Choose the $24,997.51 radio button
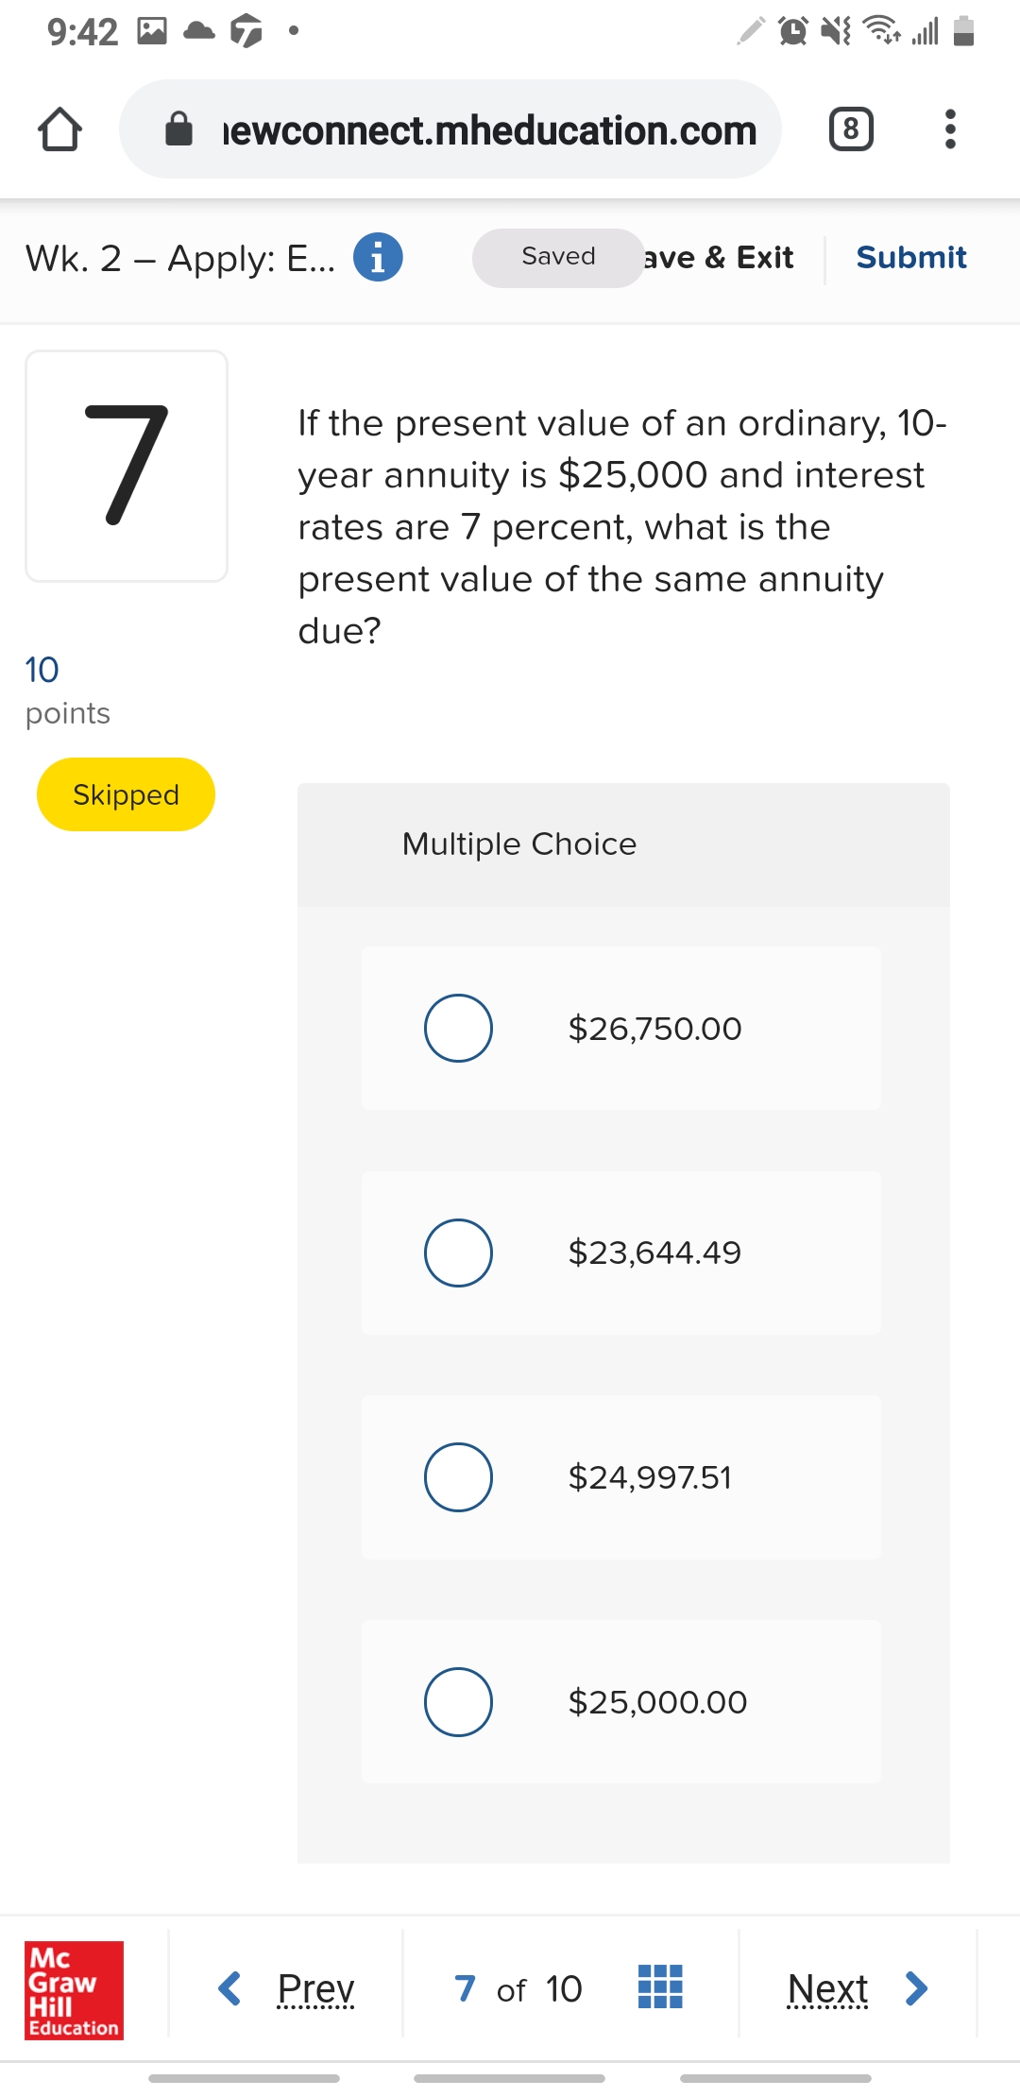 coord(458,1477)
